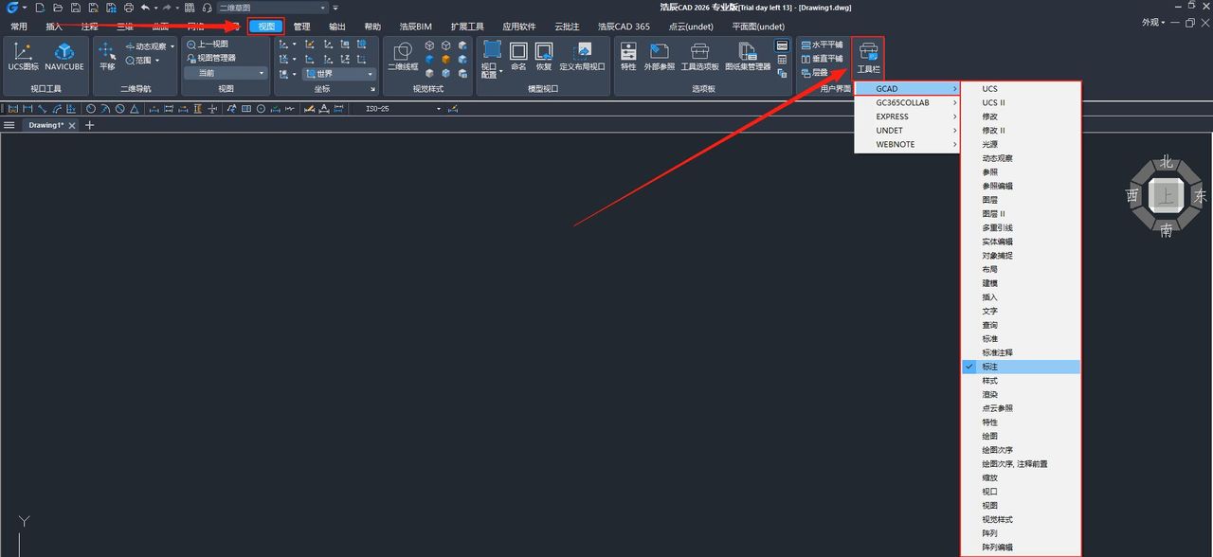This screenshot has height=557, width=1213.
Task: Expand the GC365COLLAB submenu
Action: tap(909, 102)
